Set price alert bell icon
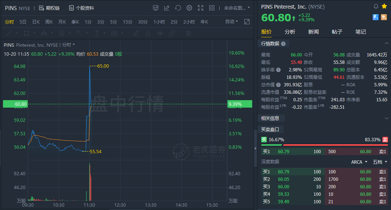391x210 pixels. point(376,6)
